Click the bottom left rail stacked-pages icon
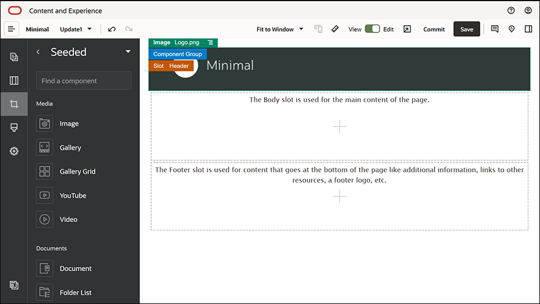 point(14,285)
